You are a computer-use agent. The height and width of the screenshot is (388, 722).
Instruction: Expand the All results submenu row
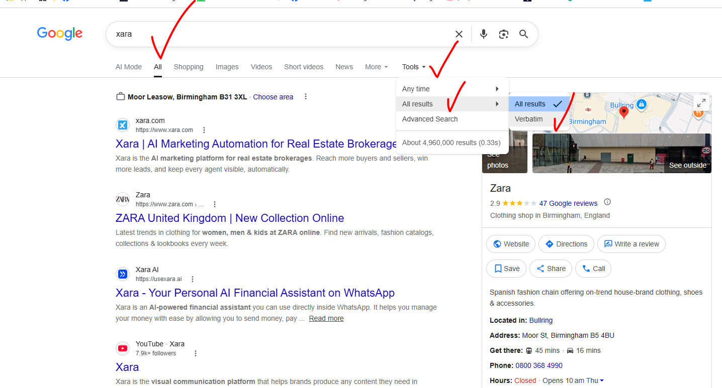tap(453, 104)
